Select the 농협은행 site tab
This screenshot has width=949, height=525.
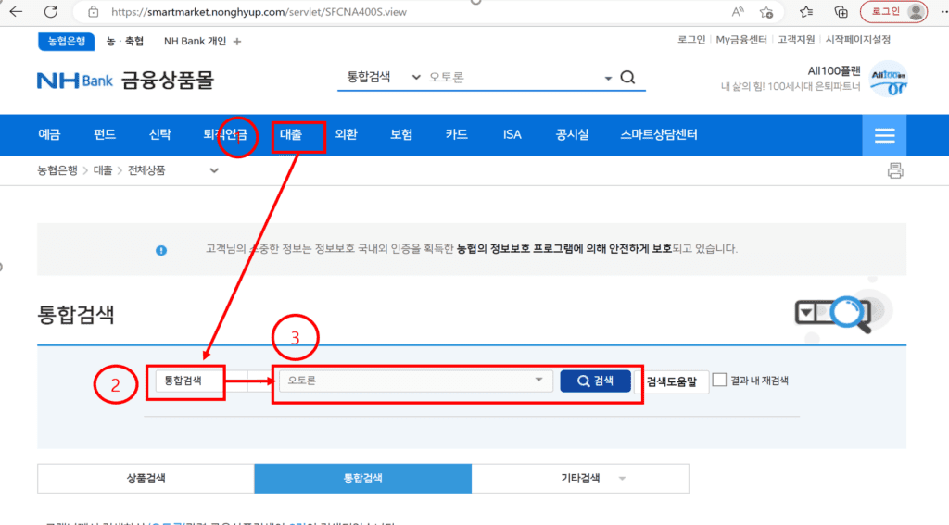click(67, 41)
